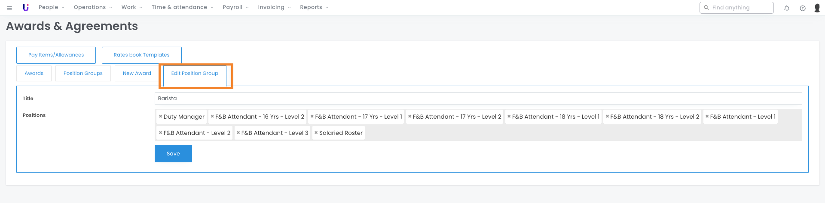Expand the People dropdown menu
This screenshot has width=825, height=203.
pos(51,7)
